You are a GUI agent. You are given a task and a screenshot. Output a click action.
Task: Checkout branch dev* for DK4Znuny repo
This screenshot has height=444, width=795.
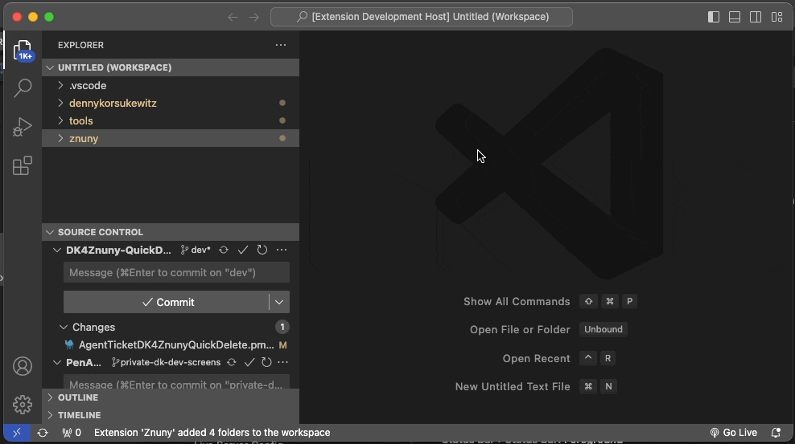(196, 250)
